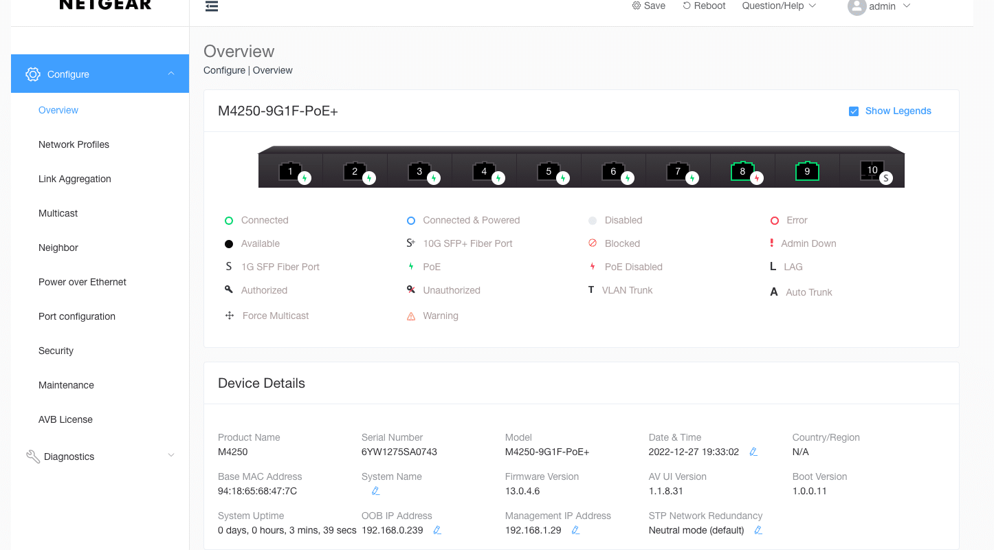Click the sidebar collapse hamburger icon
The image size is (994, 550).
tap(212, 6)
